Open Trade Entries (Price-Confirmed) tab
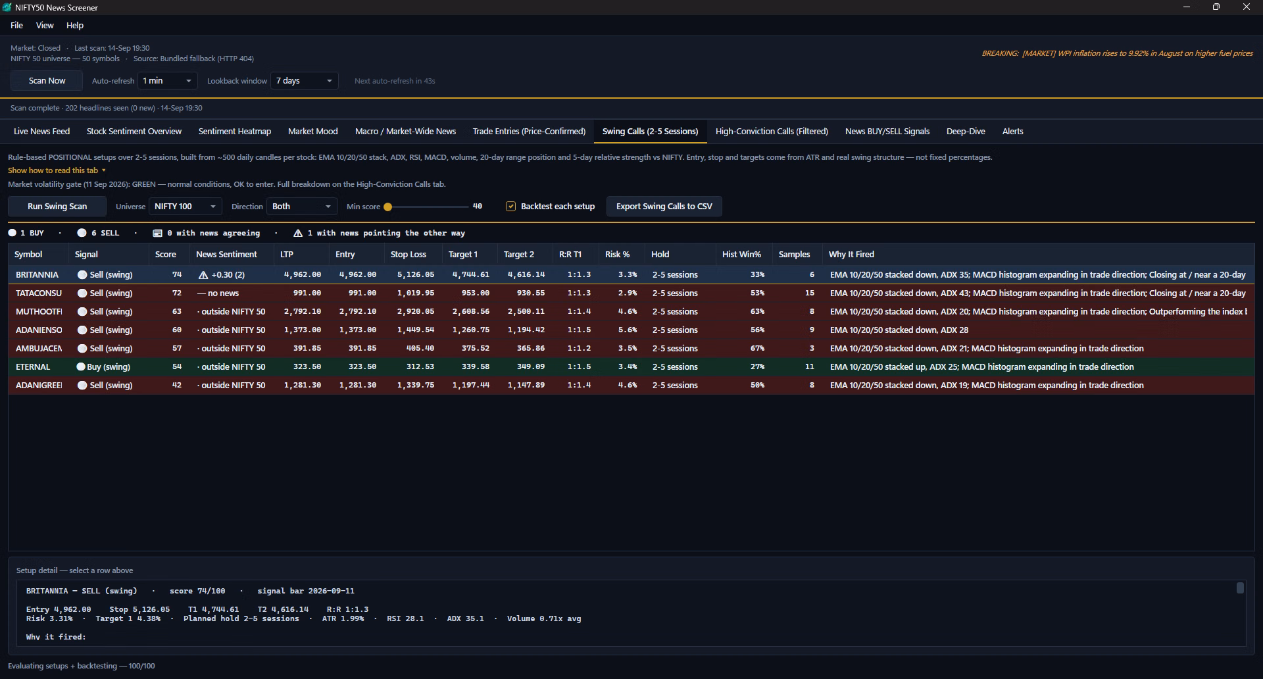 click(529, 132)
